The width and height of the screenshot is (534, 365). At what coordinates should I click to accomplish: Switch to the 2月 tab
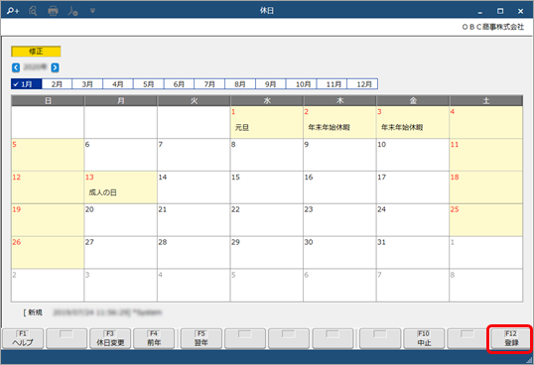point(57,84)
